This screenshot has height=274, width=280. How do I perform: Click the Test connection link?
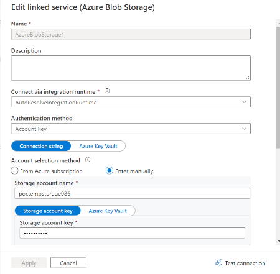240,263
